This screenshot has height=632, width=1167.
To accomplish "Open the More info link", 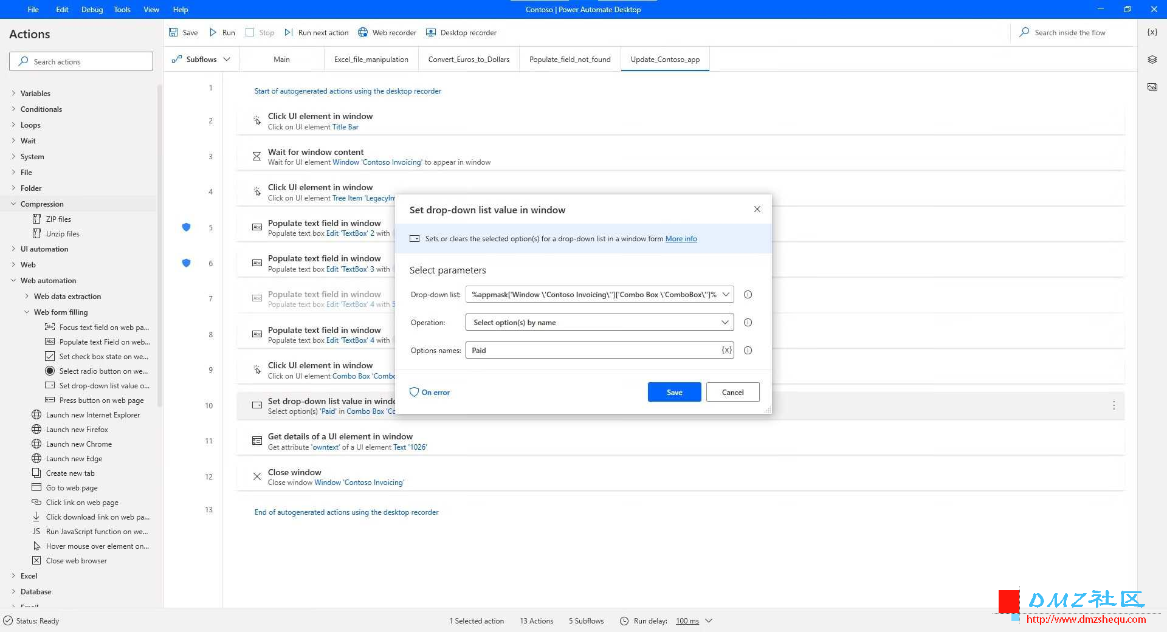I will tap(681, 238).
